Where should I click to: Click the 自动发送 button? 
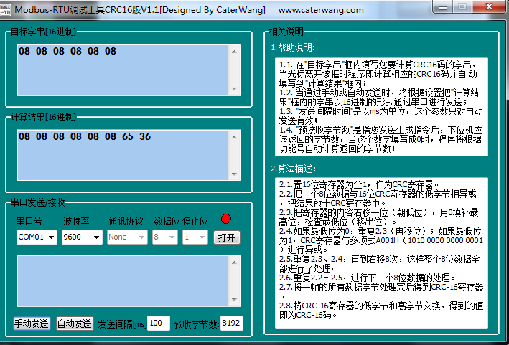click(75, 323)
